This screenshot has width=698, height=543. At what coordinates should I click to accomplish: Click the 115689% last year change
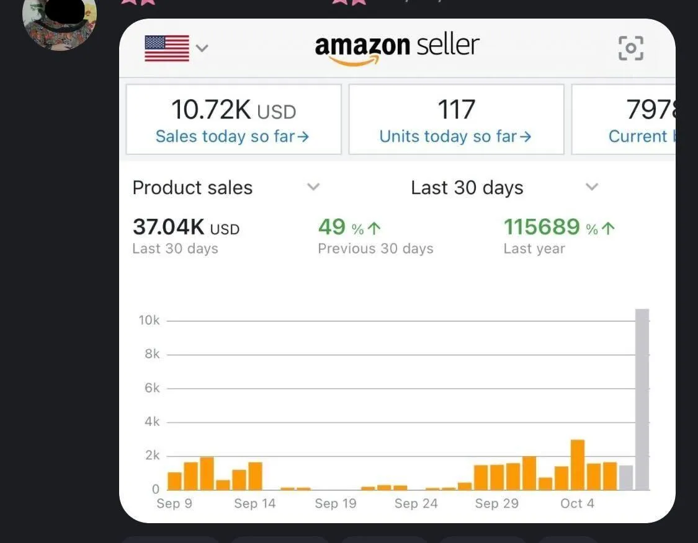(558, 227)
